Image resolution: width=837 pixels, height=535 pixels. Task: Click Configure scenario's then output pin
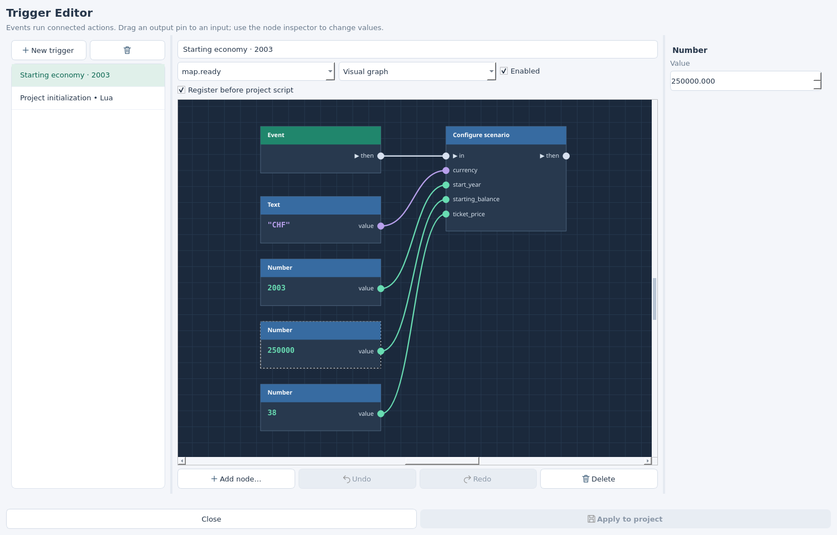pyautogui.click(x=566, y=156)
